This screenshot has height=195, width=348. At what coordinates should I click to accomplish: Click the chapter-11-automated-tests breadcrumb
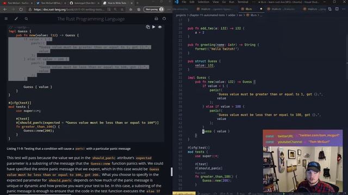click(x=207, y=15)
